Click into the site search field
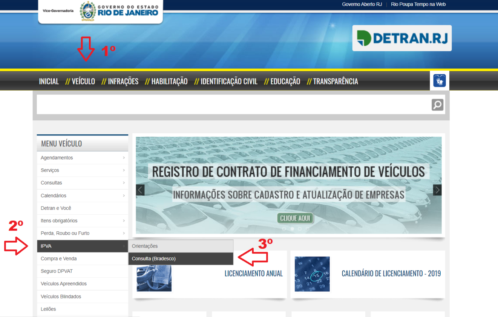 tap(234, 105)
